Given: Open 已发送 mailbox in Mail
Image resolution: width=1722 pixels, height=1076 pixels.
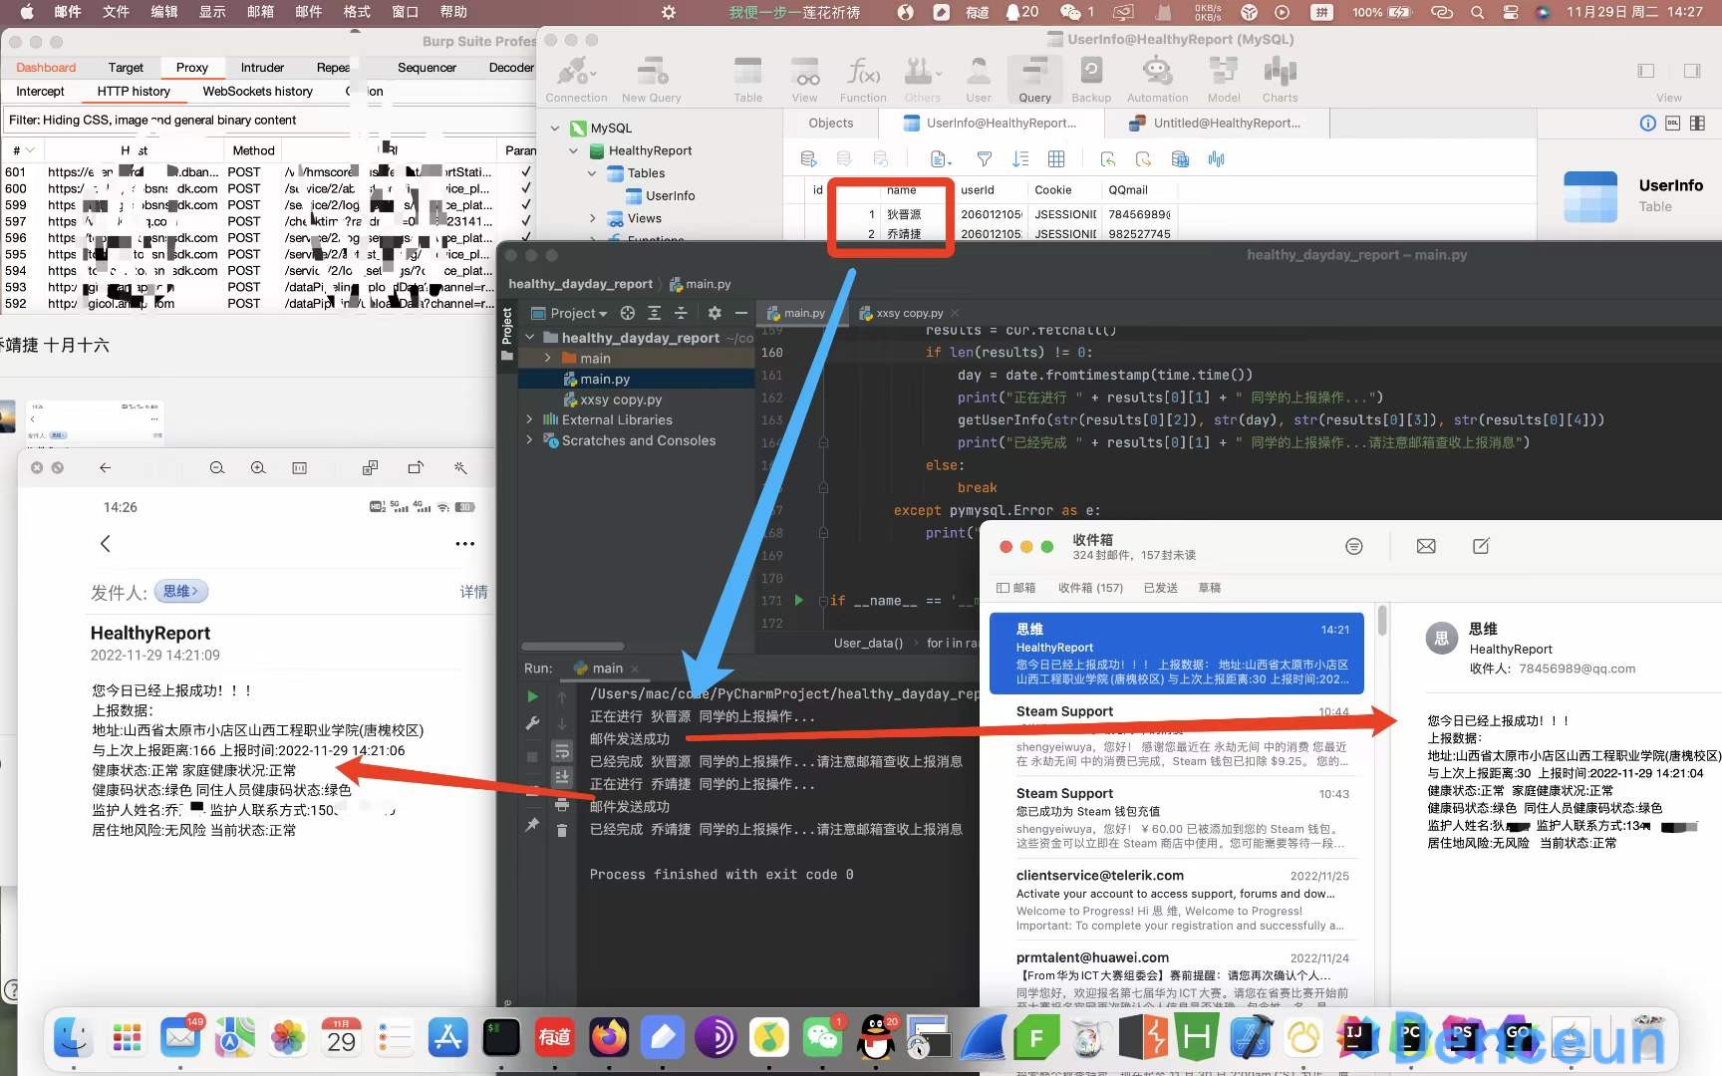Looking at the screenshot, I should (1160, 588).
